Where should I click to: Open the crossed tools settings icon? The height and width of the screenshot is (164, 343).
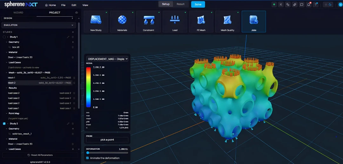tap(281, 4)
